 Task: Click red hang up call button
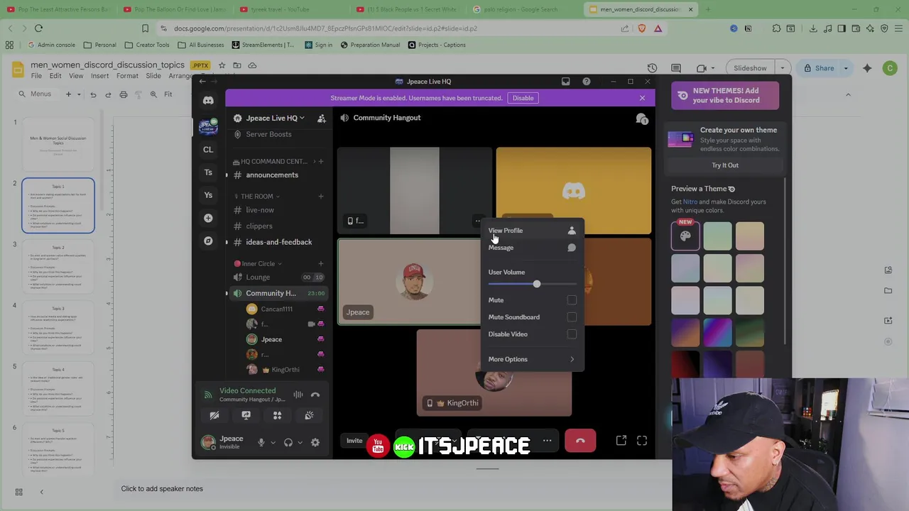(x=580, y=441)
